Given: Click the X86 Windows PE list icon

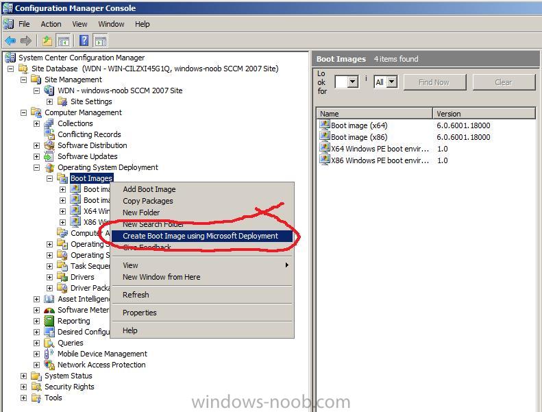Looking at the screenshot, I should click(325, 160).
